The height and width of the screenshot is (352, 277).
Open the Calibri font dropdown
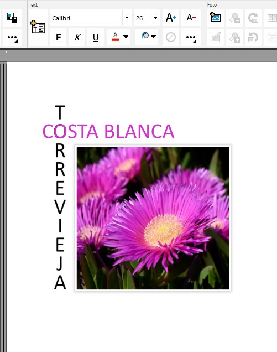[127, 18]
